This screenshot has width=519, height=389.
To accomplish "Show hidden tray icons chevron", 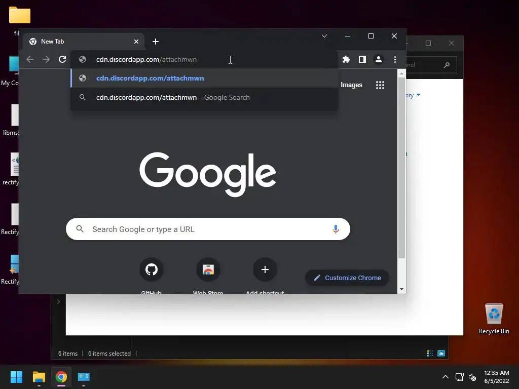I will [x=446, y=377].
